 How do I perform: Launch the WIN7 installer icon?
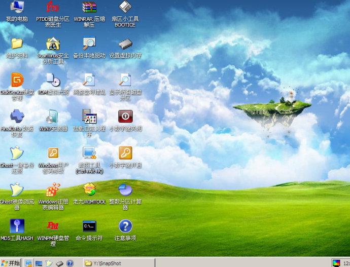pos(53,117)
